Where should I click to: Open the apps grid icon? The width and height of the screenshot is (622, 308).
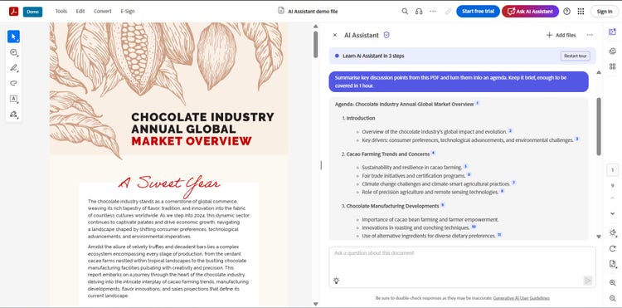pos(581,12)
